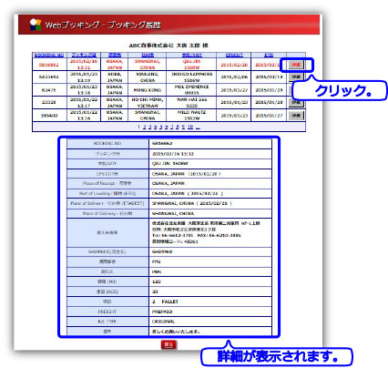Go to page 10 of booking history
This screenshot has width=388, height=368.
tap(190, 127)
